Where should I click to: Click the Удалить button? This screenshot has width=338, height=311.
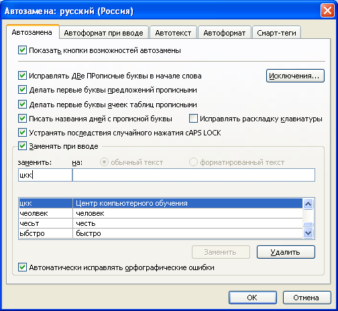point(286,252)
